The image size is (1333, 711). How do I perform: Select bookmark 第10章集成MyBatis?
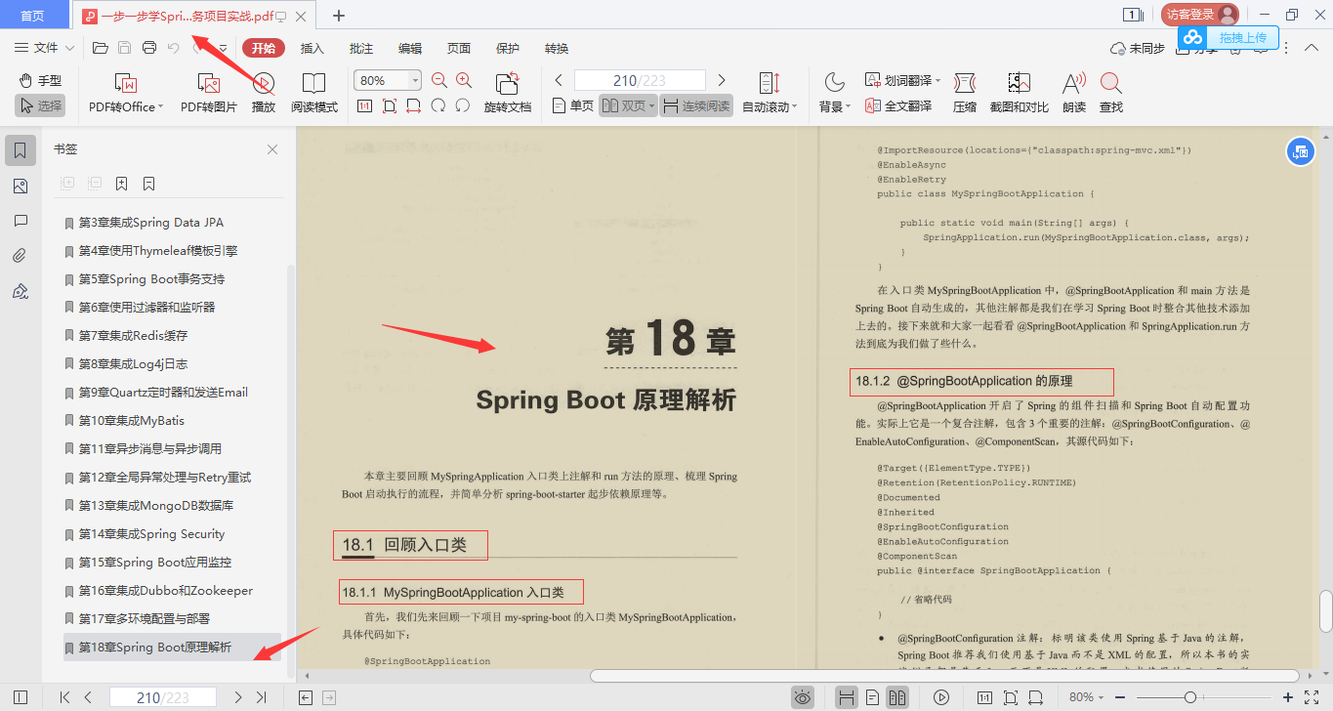point(132,420)
